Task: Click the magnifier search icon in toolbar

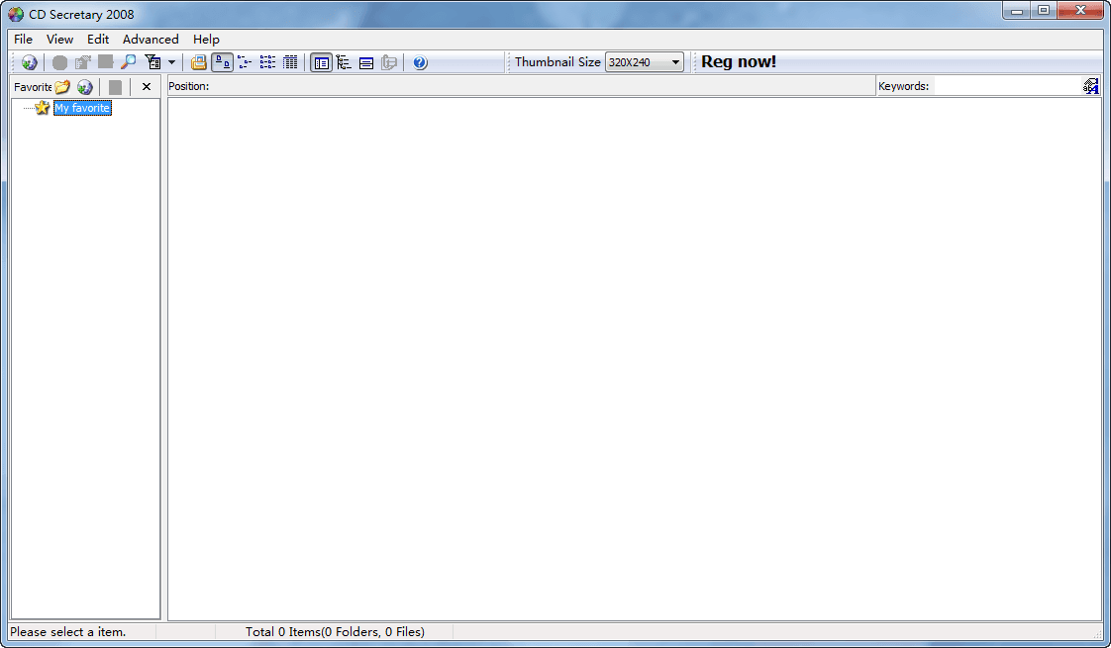Action: pos(129,62)
